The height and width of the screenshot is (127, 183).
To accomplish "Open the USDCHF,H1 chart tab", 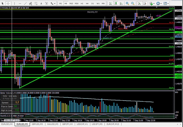I will [82, 124].
